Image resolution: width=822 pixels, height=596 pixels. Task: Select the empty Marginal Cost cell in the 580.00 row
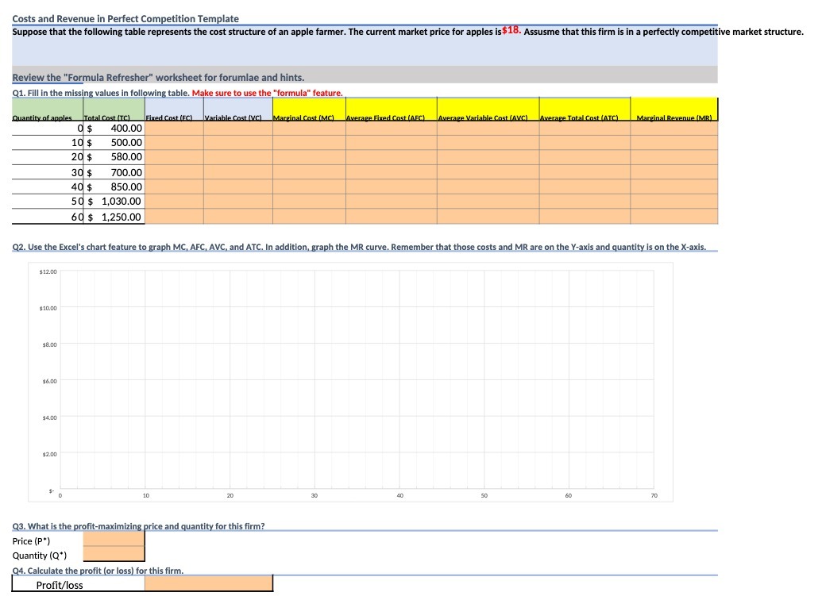[309, 157]
